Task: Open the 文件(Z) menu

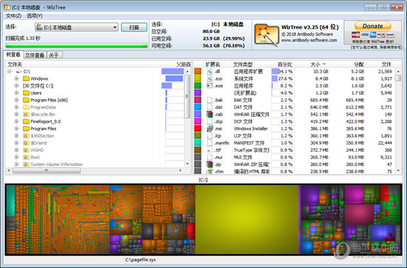Action: click(x=13, y=16)
